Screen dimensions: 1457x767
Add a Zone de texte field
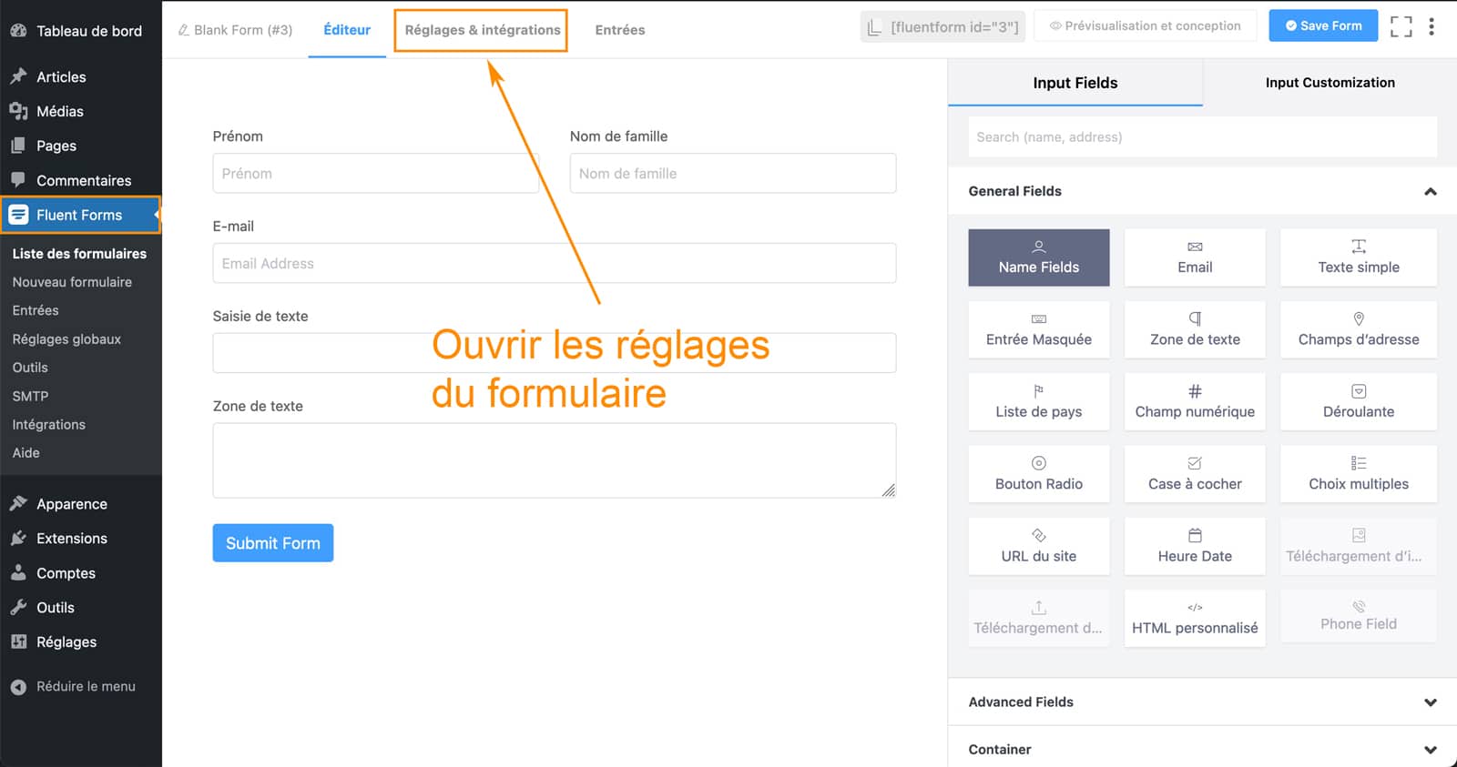pyautogui.click(x=1195, y=329)
